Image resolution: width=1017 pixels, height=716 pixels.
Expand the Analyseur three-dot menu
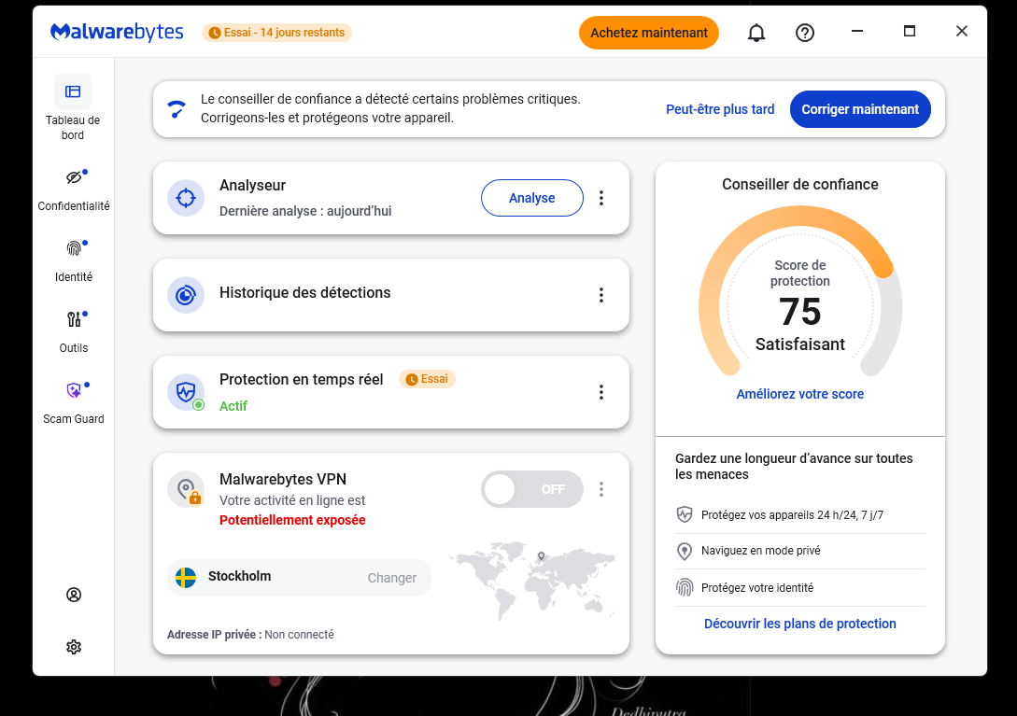601,198
